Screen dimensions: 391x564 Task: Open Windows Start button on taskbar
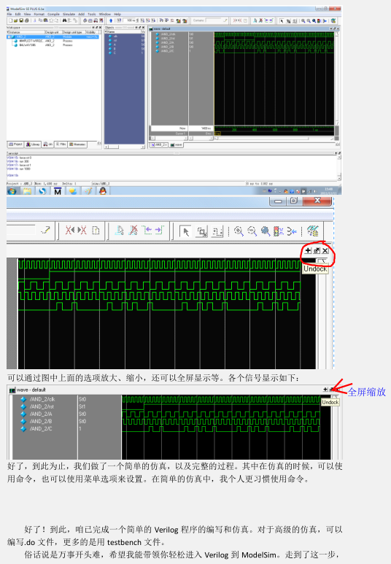point(12,191)
